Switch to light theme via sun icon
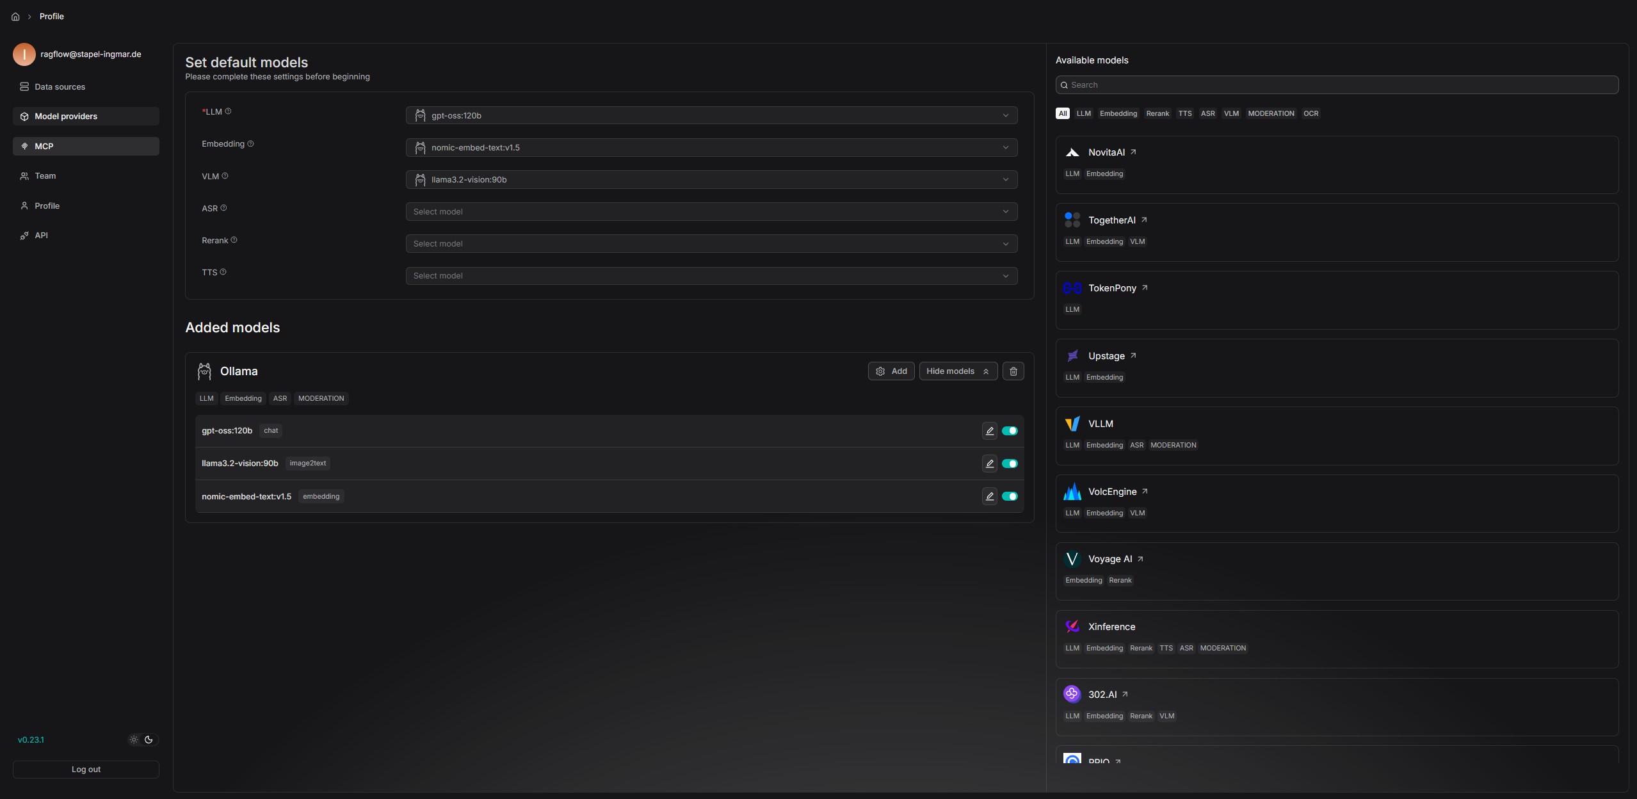The width and height of the screenshot is (1637, 799). point(134,739)
